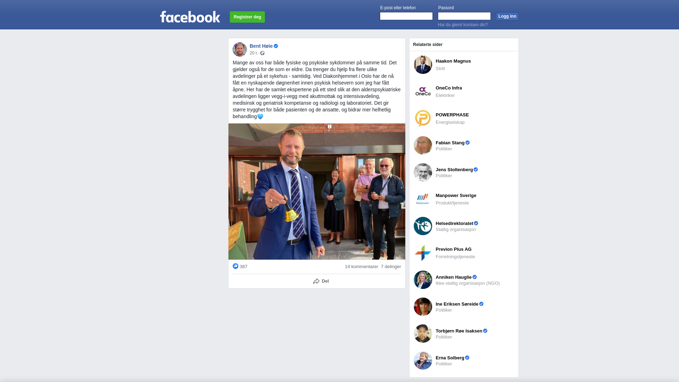Screen dimensions: 679x382
Task: Open the 7 delinger link
Action: [x=391, y=267]
